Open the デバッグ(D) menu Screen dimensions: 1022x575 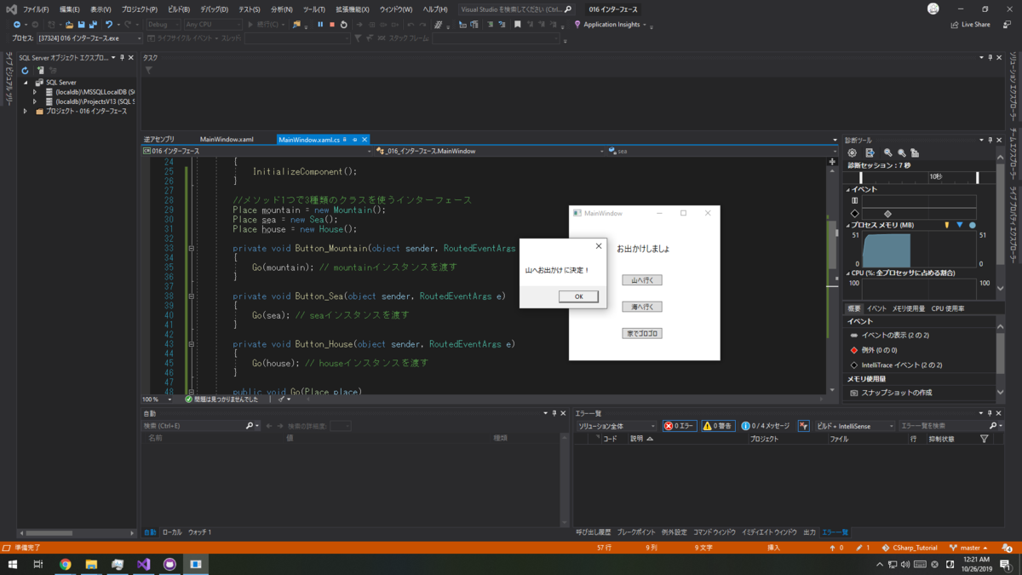[x=214, y=9]
